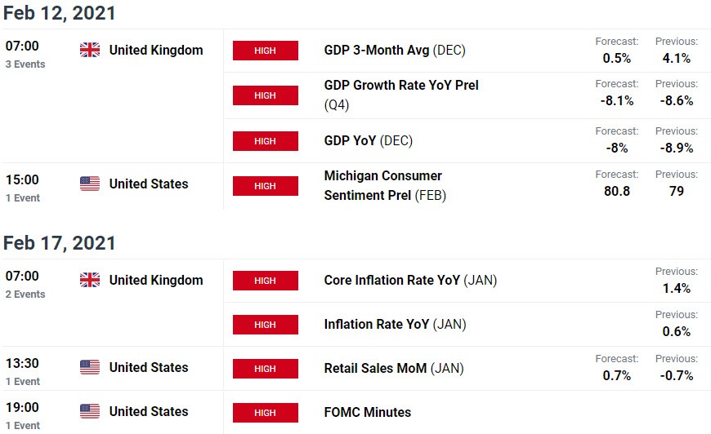
Task: Click the UK flag beside 07:00 Feb 12
Action: (x=90, y=50)
